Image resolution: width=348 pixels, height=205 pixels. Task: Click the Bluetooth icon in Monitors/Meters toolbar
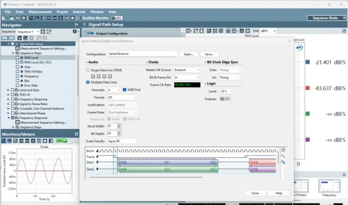coord(34,141)
